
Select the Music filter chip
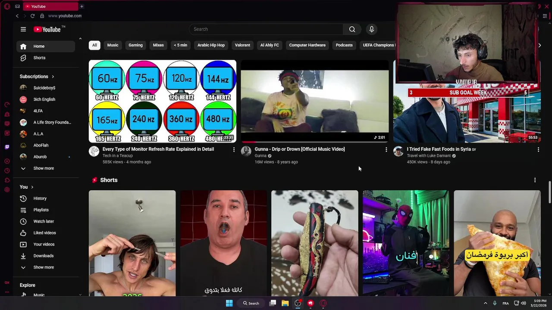coord(113,45)
